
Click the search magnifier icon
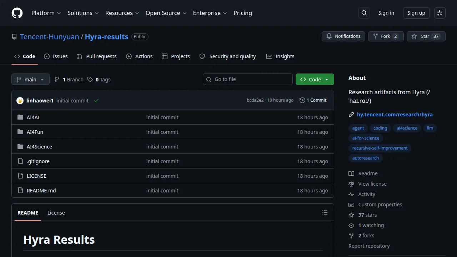click(364, 13)
